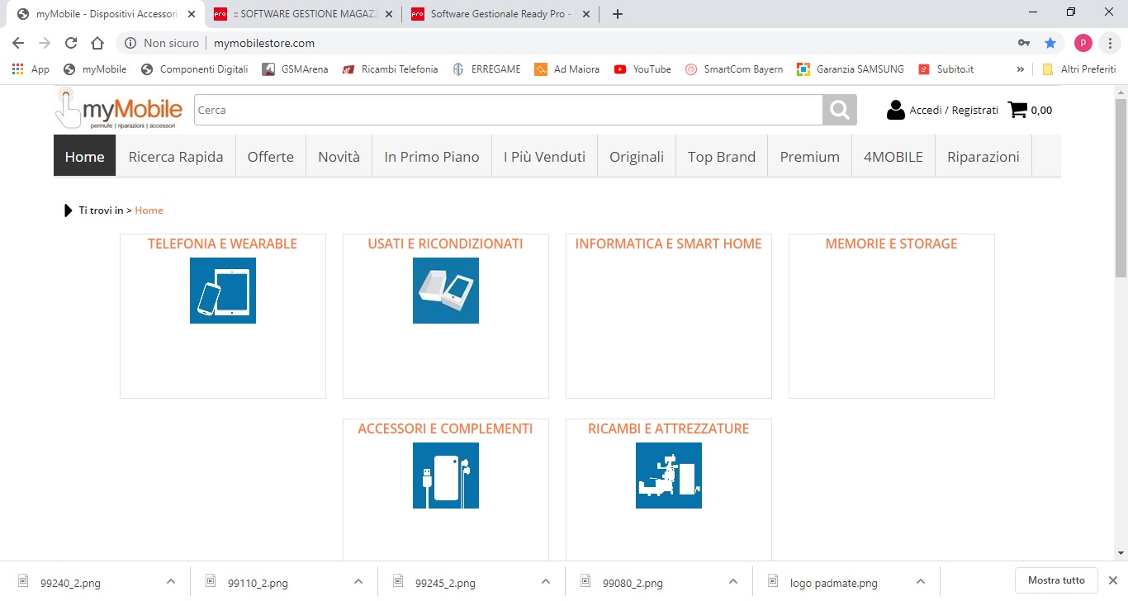Click the Cerca search input field

click(508, 110)
